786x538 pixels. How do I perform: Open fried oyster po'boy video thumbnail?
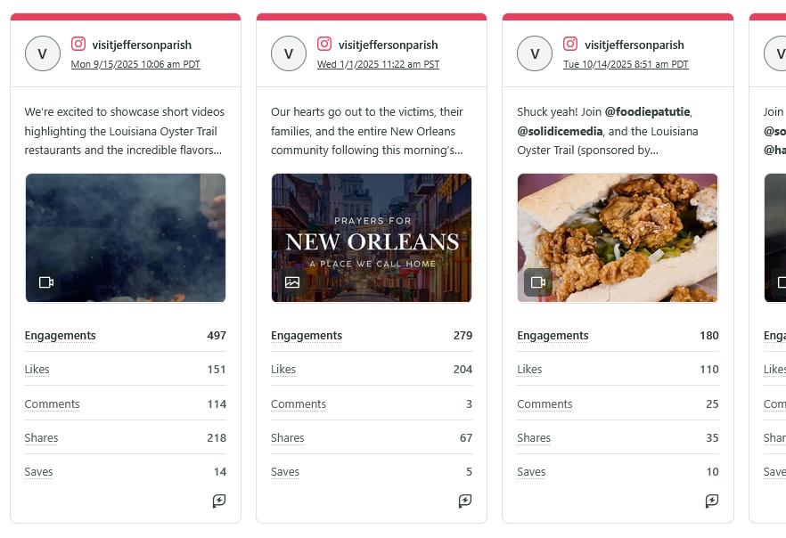tap(618, 238)
